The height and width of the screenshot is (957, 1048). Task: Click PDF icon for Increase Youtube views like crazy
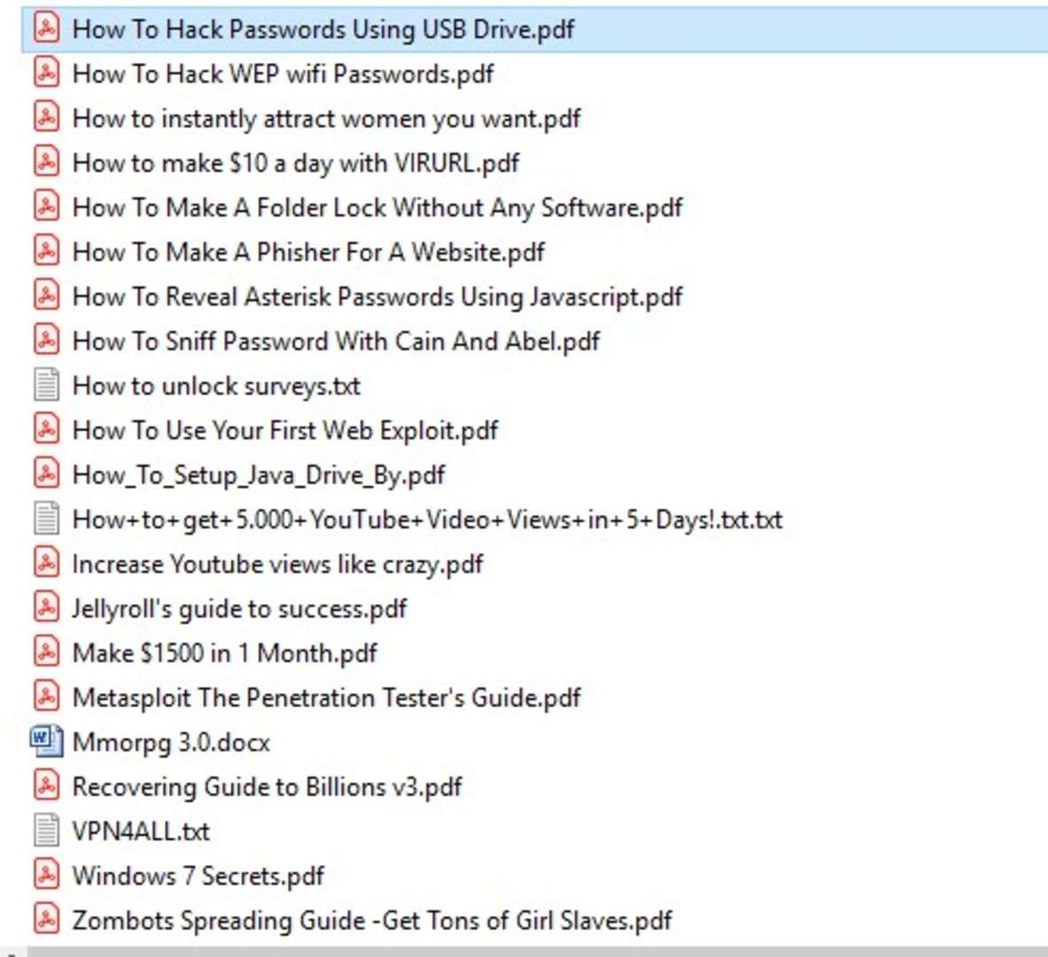pyautogui.click(x=46, y=563)
